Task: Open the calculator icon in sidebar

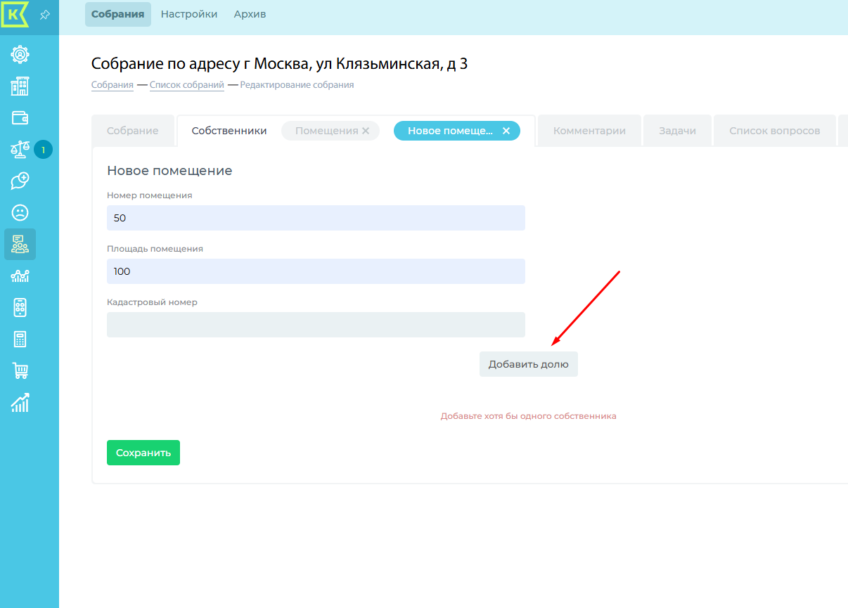Action: [x=20, y=339]
